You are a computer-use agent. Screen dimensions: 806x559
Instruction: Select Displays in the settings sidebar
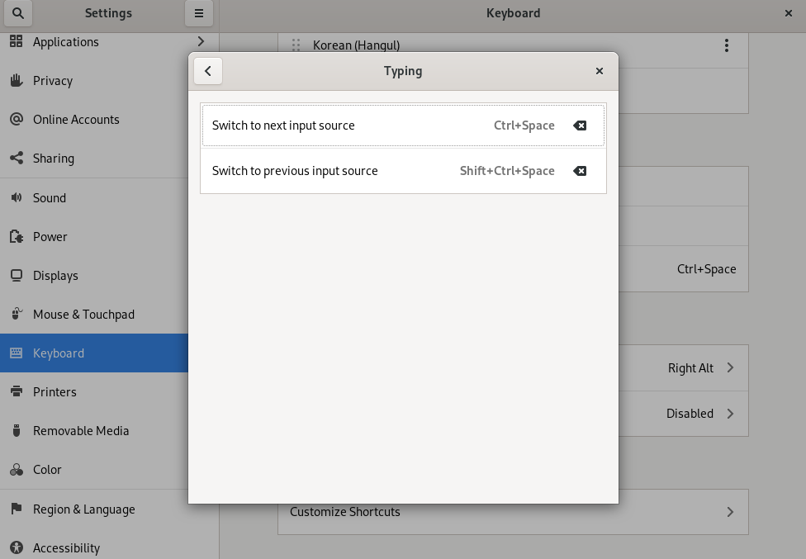pos(55,276)
